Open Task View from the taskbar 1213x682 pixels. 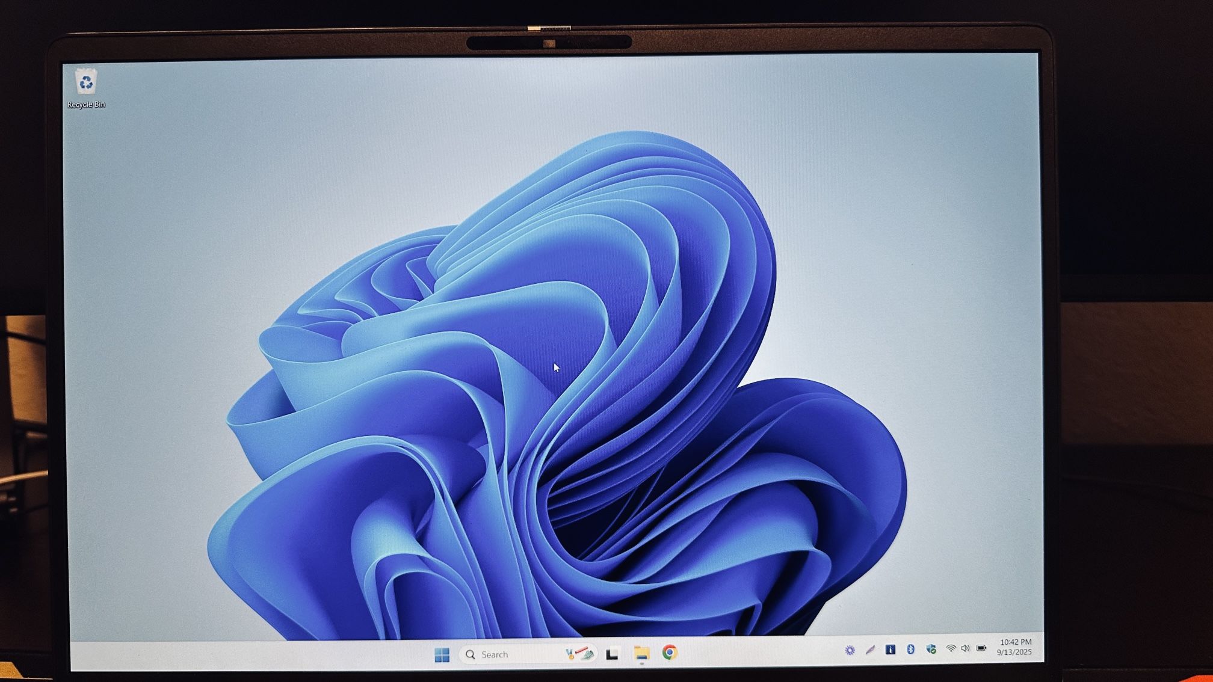(x=612, y=654)
